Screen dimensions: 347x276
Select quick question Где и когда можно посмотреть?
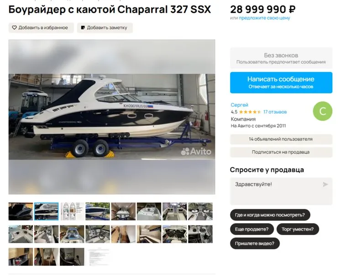pos(270,215)
